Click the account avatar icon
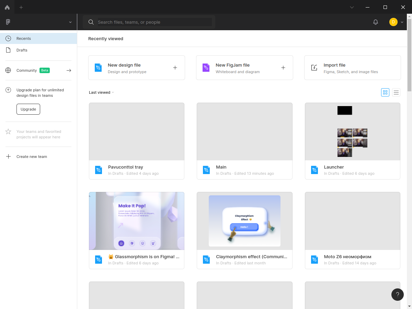The image size is (412, 309). [393, 22]
